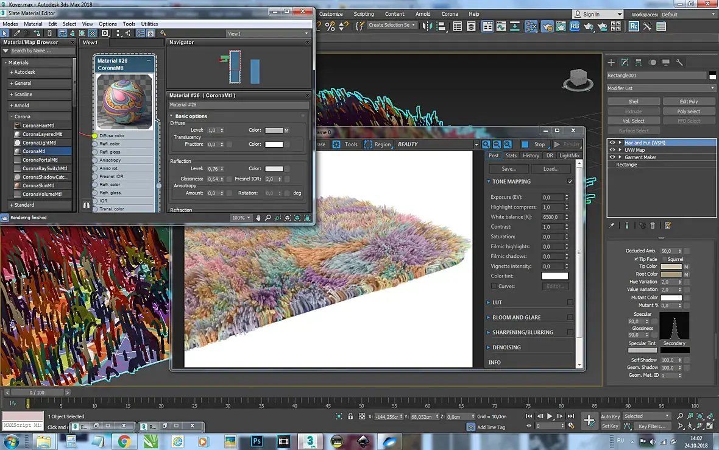Open the Scripting menu
The height and width of the screenshot is (450, 719).
coord(364,14)
